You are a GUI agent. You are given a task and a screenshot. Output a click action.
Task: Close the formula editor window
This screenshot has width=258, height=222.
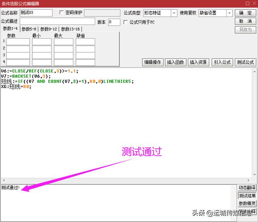coord(254,3)
